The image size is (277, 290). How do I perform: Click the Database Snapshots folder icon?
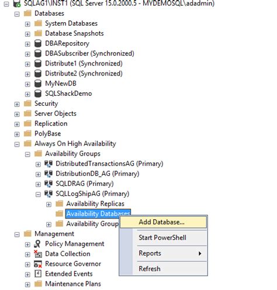pyautogui.click(x=38, y=33)
